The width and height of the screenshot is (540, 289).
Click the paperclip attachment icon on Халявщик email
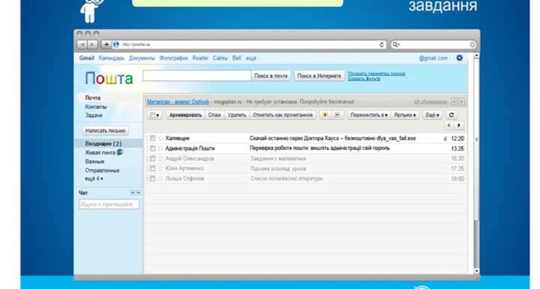pos(445,139)
